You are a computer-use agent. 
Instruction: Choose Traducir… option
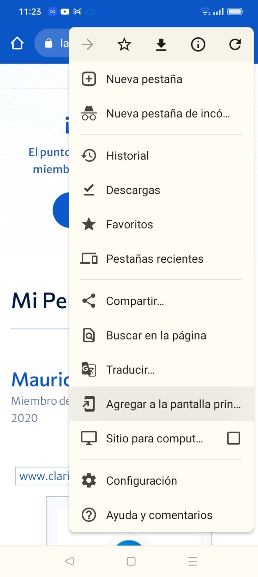[161, 370]
